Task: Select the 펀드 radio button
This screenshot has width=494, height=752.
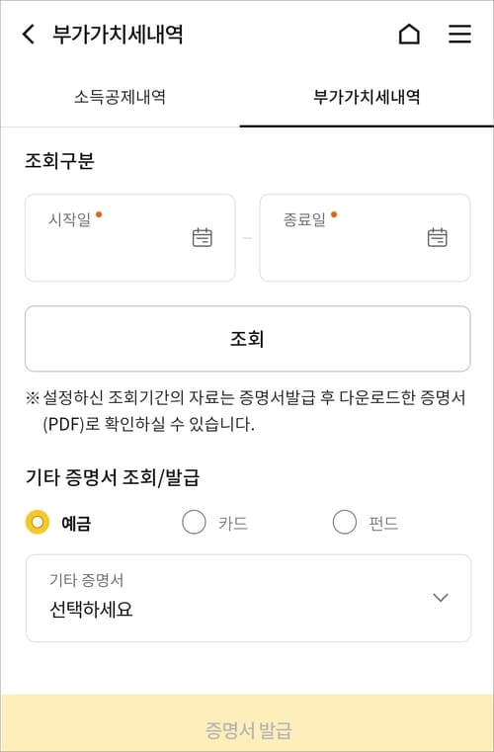Action: pyautogui.click(x=345, y=523)
